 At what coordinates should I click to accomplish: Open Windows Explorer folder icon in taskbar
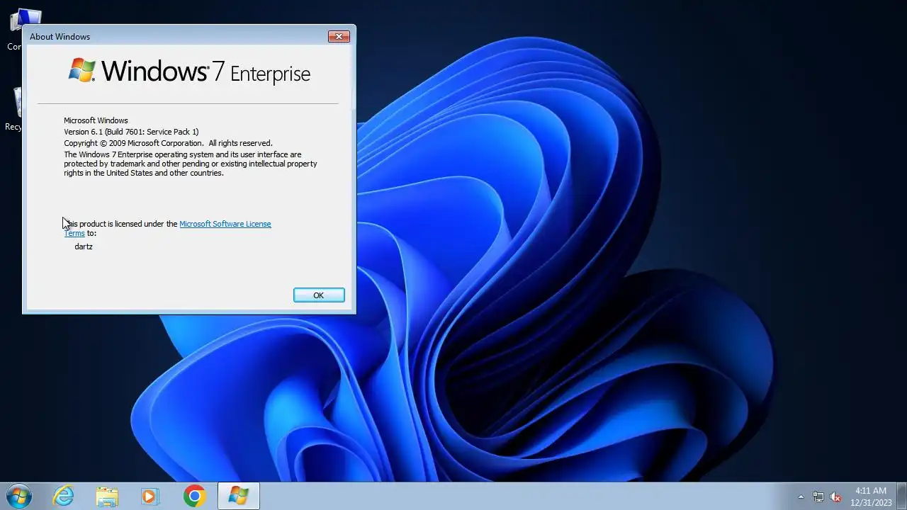(107, 496)
